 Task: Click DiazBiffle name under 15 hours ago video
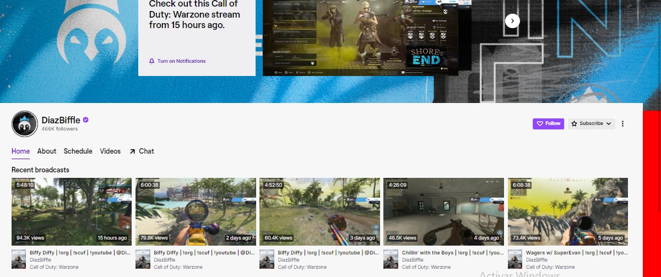pos(41,260)
